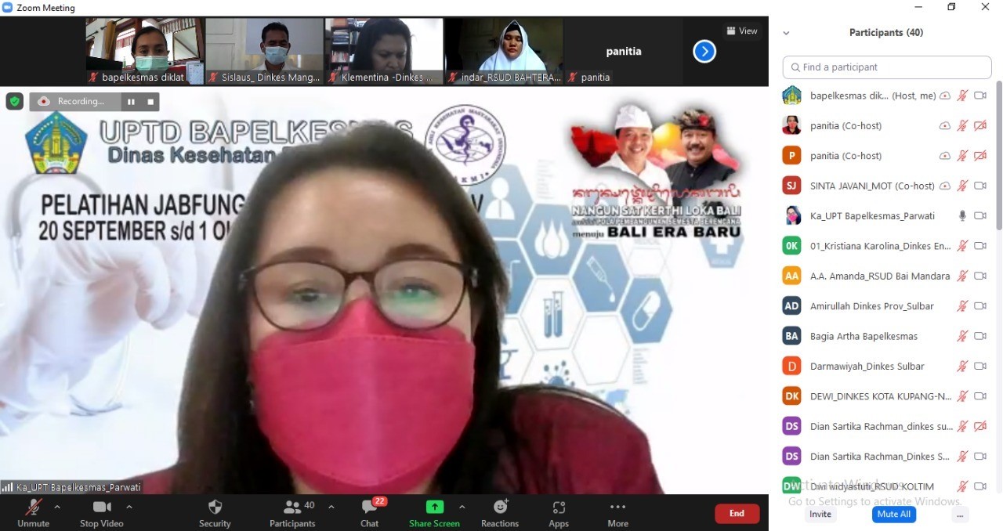Image resolution: width=1003 pixels, height=531 pixels.
Task: Show next gallery page with blue arrow
Action: [704, 52]
